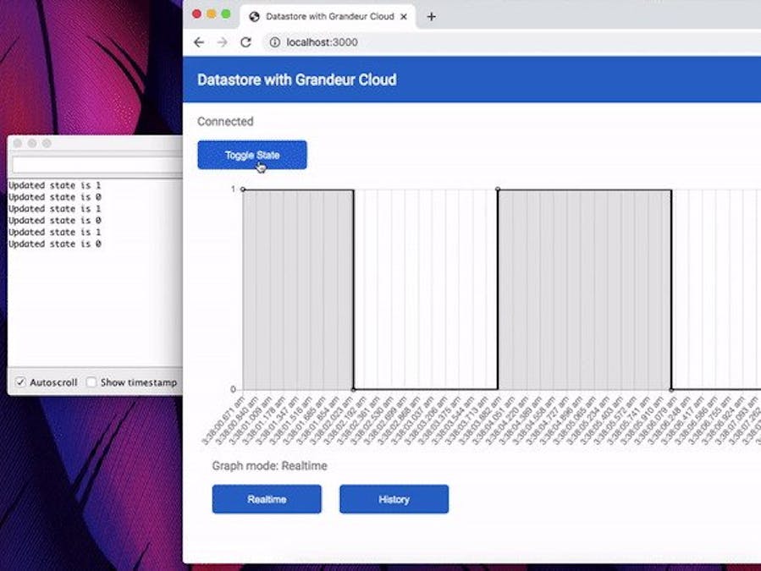Switch graph to Realtime mode
Image resolution: width=761 pixels, height=571 pixels.
pos(267,499)
